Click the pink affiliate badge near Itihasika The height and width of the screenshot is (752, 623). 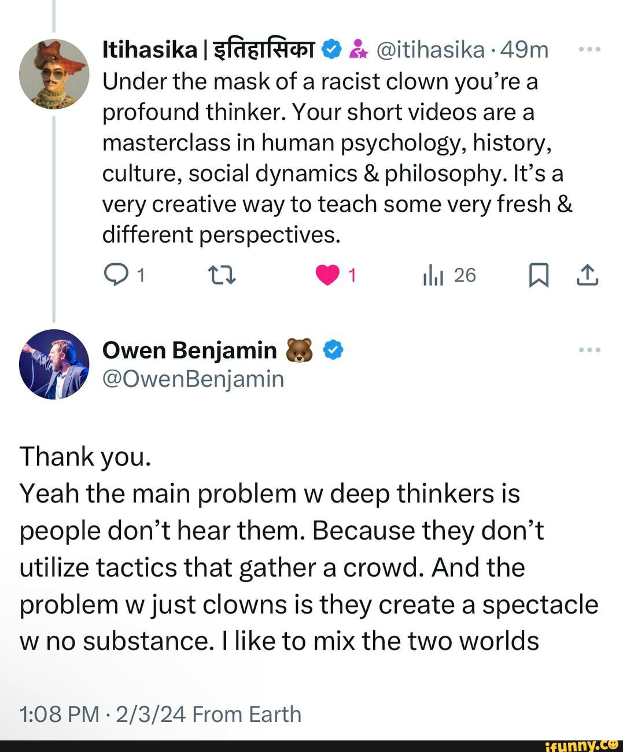point(359,50)
